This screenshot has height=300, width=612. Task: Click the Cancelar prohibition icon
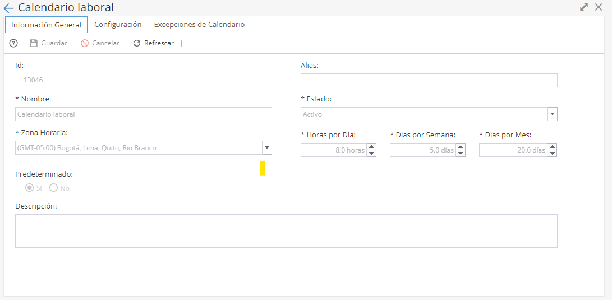[x=85, y=43]
